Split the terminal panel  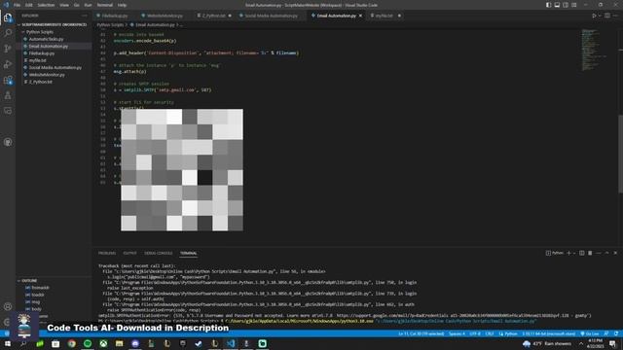(582, 253)
